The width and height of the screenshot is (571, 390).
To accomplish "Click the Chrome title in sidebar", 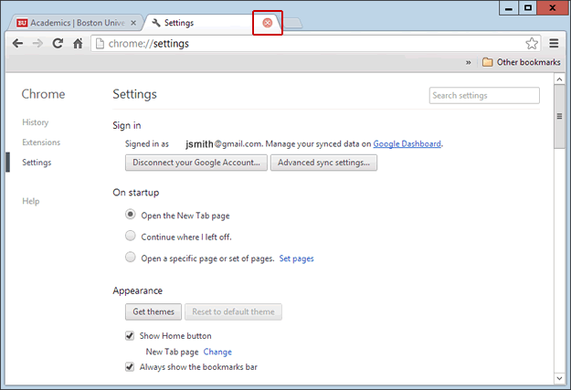I will point(43,94).
